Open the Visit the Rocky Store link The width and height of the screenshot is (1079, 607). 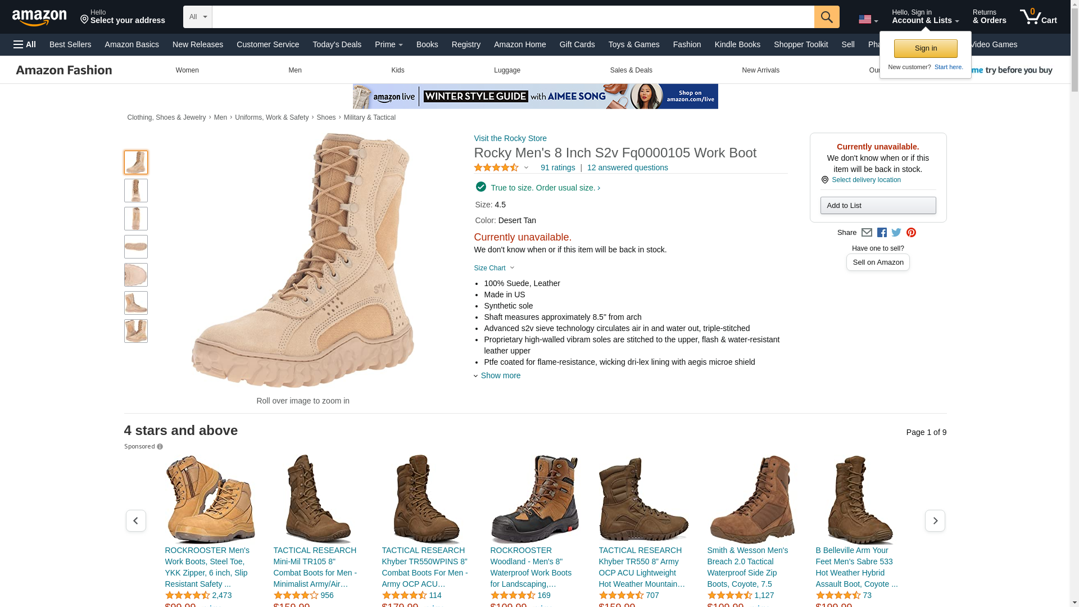point(510,138)
